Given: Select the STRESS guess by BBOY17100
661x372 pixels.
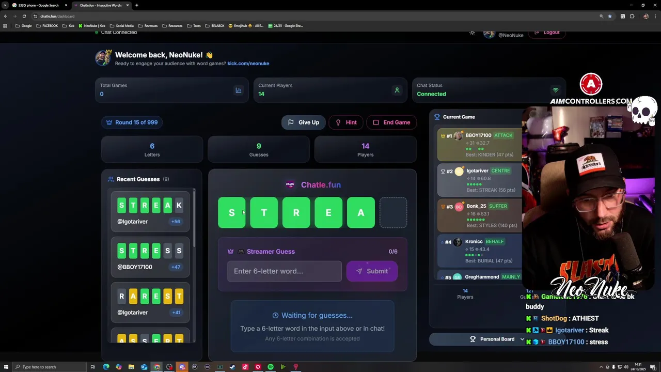Looking at the screenshot, I should (x=150, y=257).
